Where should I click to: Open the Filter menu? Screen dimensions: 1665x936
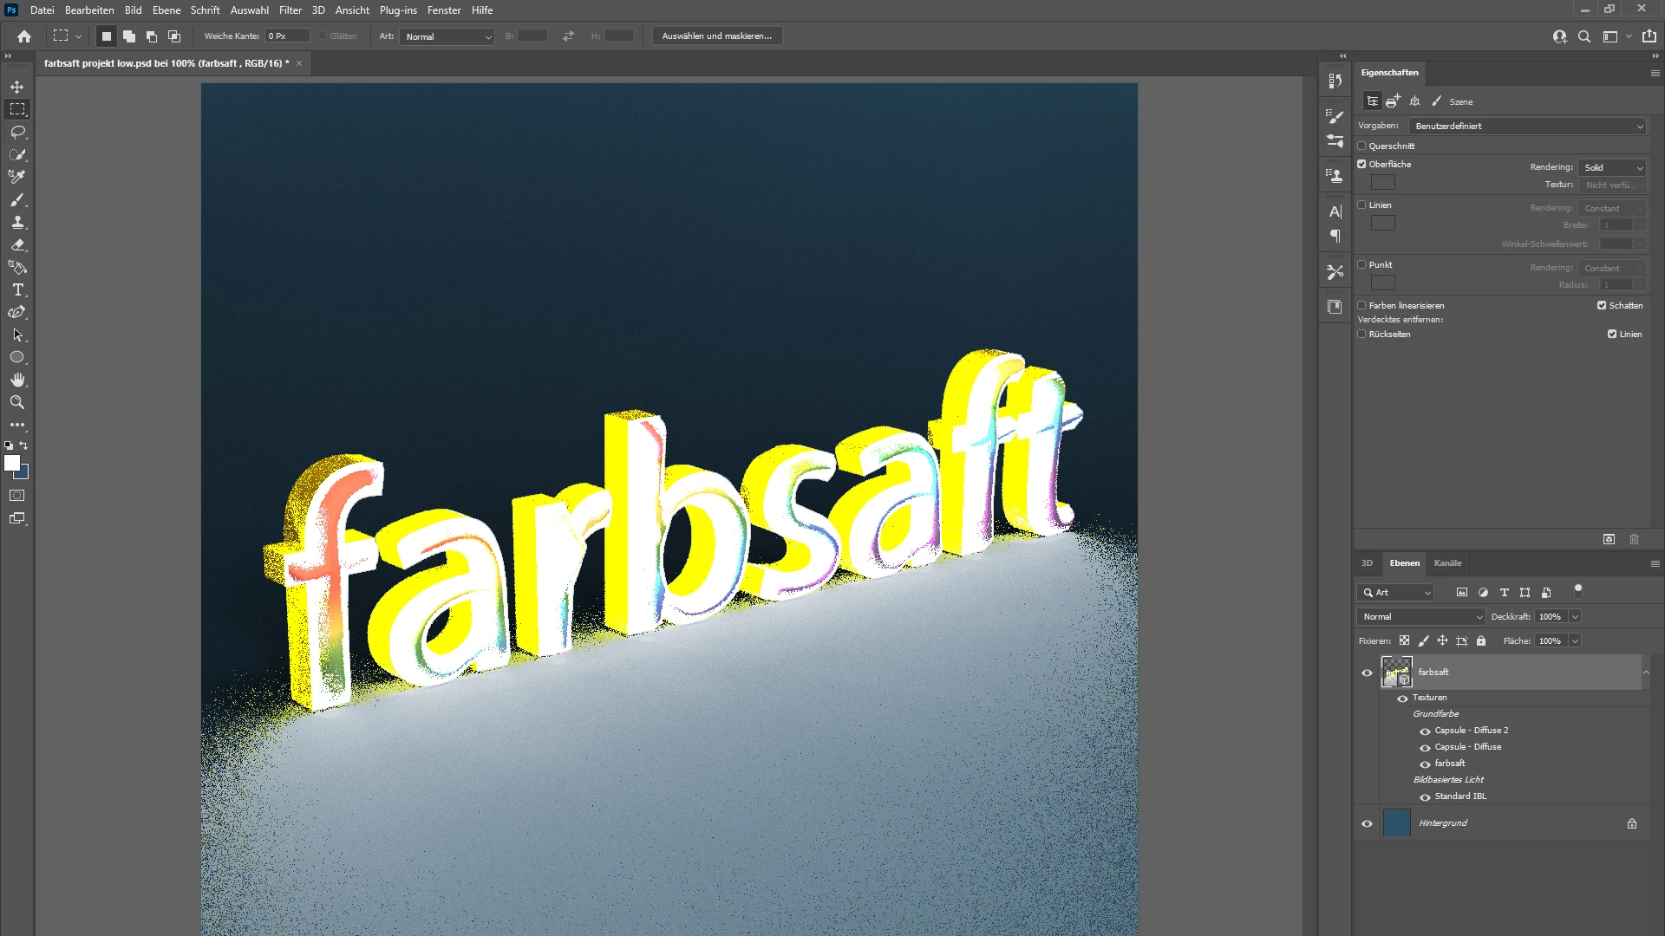(290, 10)
